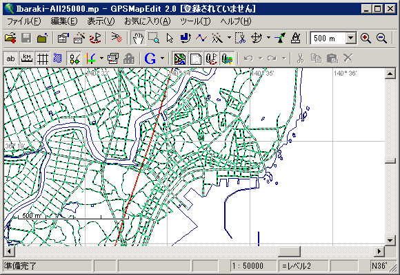Click the 1 : 50000 scale status field
This screenshot has width=400, height=275.
point(253,266)
